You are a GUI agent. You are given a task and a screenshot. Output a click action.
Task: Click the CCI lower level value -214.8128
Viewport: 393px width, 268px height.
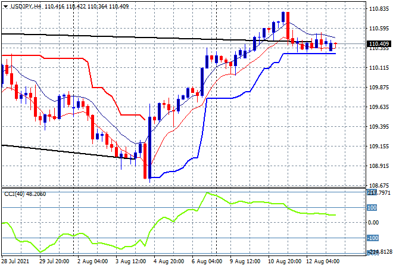(x=379, y=252)
